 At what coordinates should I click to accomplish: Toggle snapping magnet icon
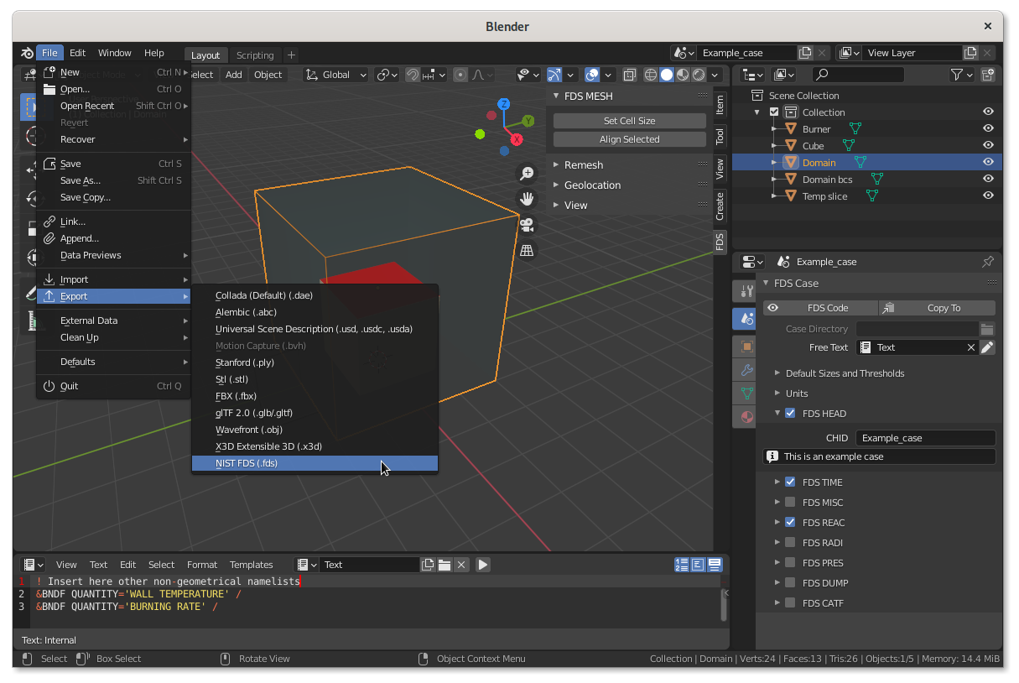413,75
